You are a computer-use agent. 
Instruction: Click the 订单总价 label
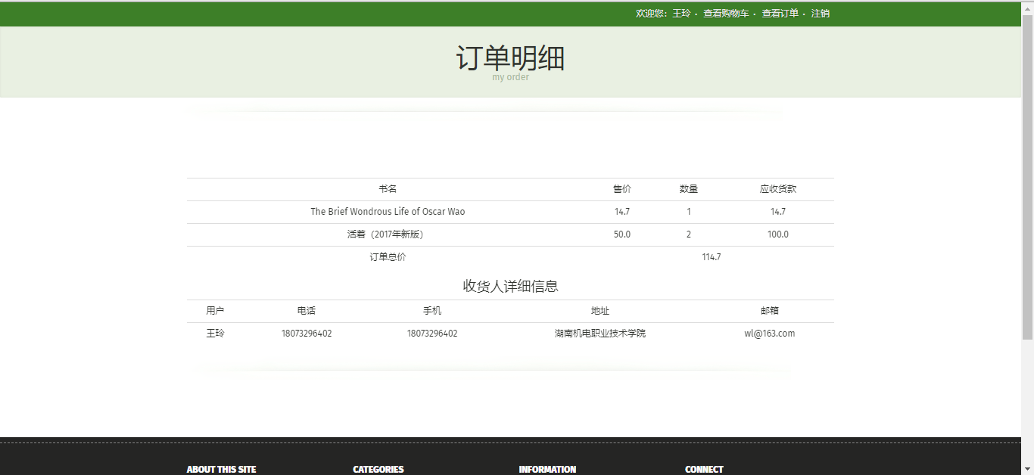coord(388,257)
